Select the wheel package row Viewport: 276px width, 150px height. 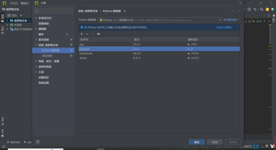[159, 58]
